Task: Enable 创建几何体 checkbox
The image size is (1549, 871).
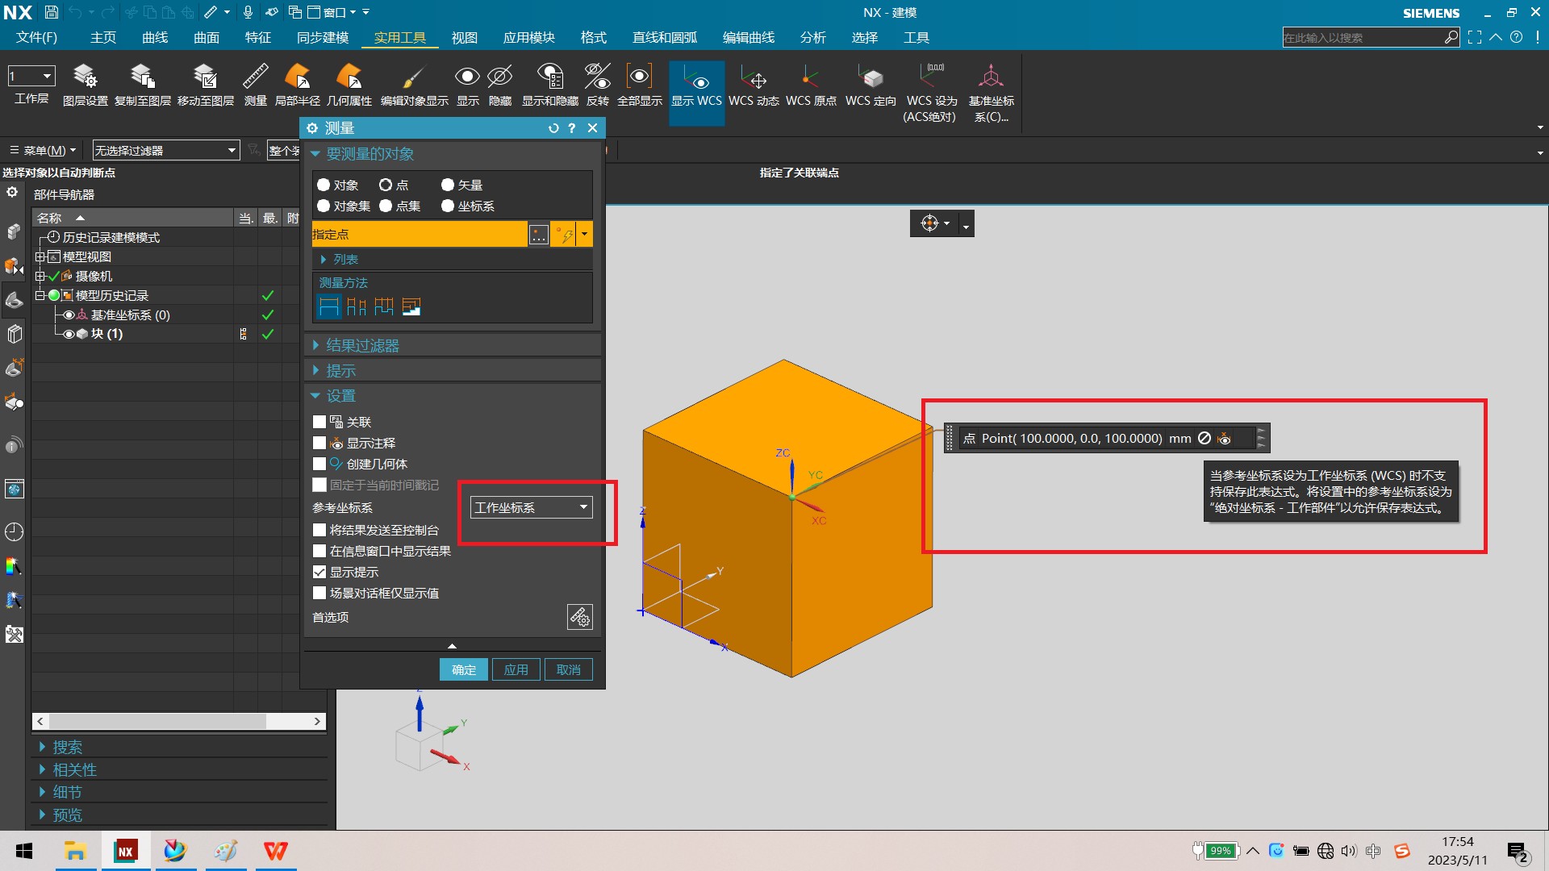Action: [319, 464]
